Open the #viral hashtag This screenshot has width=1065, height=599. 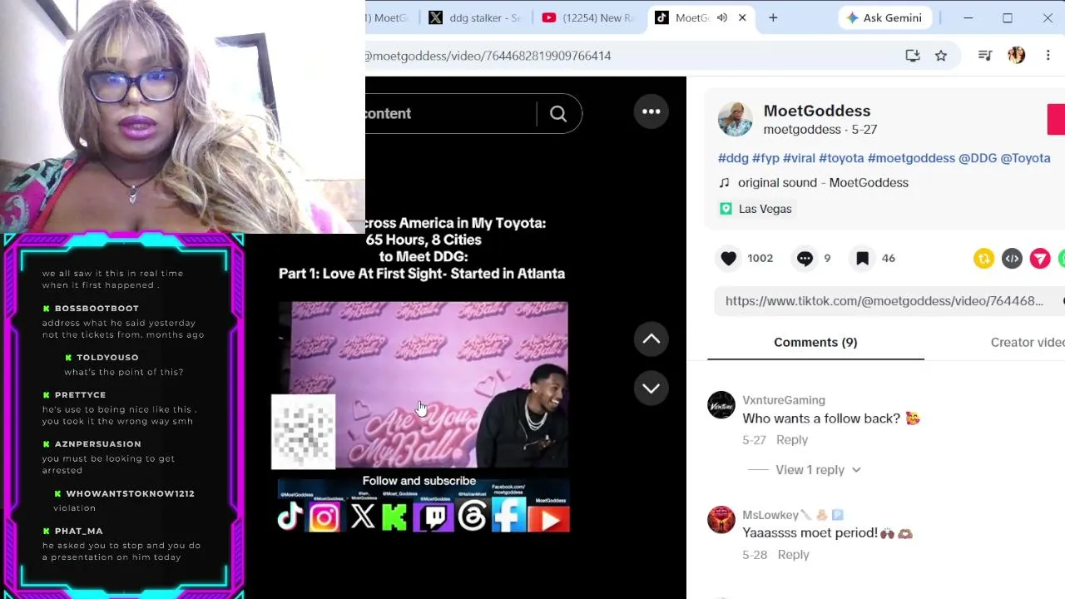tap(799, 158)
